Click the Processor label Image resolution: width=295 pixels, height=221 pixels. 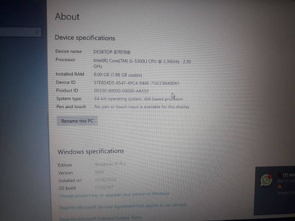pos(66,60)
